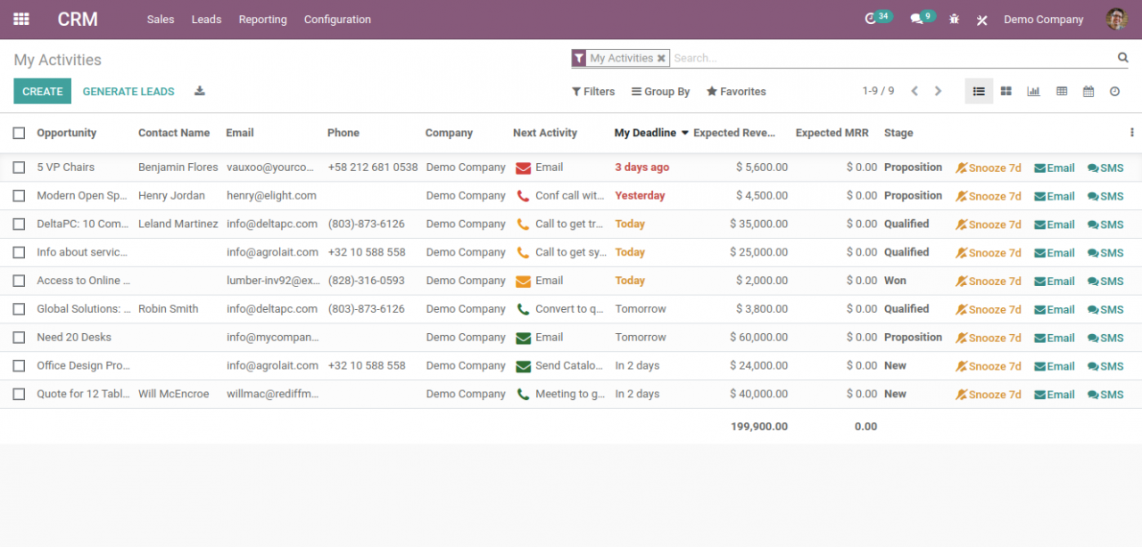Expand the Group By menu
The height and width of the screenshot is (547, 1142).
(x=660, y=91)
